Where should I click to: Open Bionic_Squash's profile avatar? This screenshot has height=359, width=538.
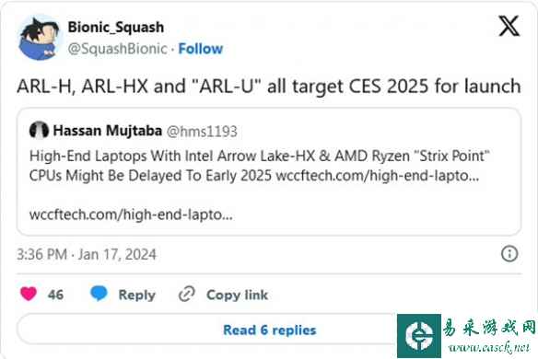(40, 38)
